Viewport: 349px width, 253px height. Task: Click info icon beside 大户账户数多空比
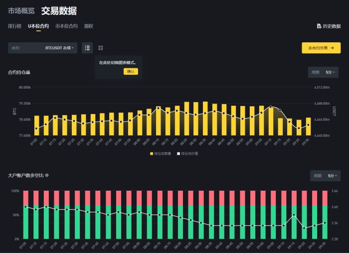click(x=47, y=175)
